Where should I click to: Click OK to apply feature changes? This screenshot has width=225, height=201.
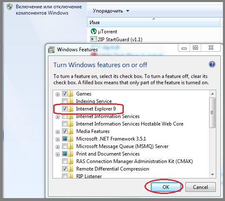[166, 187]
